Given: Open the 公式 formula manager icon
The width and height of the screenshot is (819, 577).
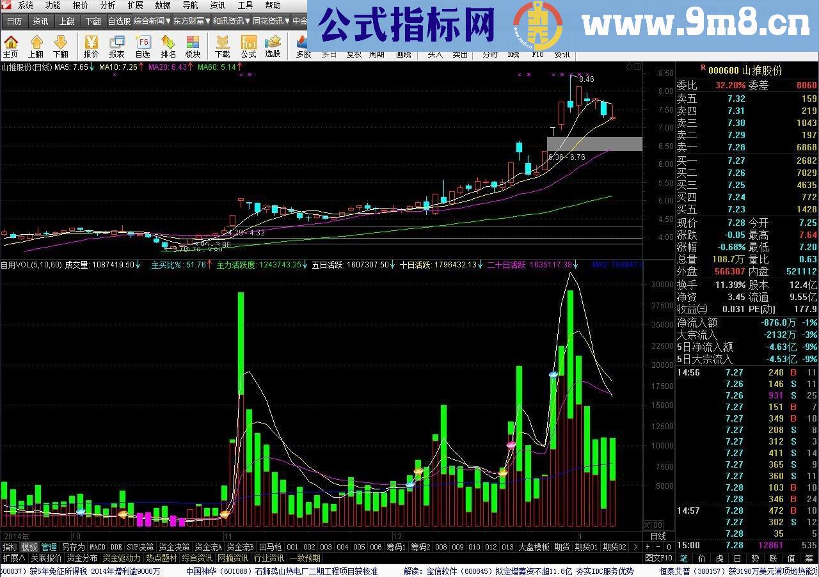Looking at the screenshot, I should (248, 45).
